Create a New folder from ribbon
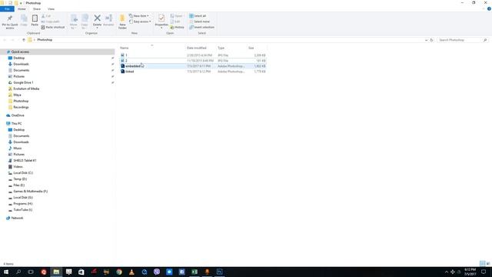 [x=122, y=22]
